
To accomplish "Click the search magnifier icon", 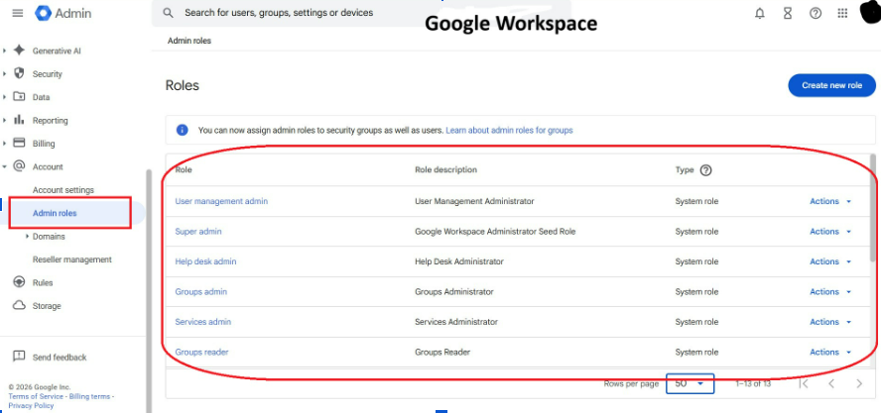I will coord(168,12).
